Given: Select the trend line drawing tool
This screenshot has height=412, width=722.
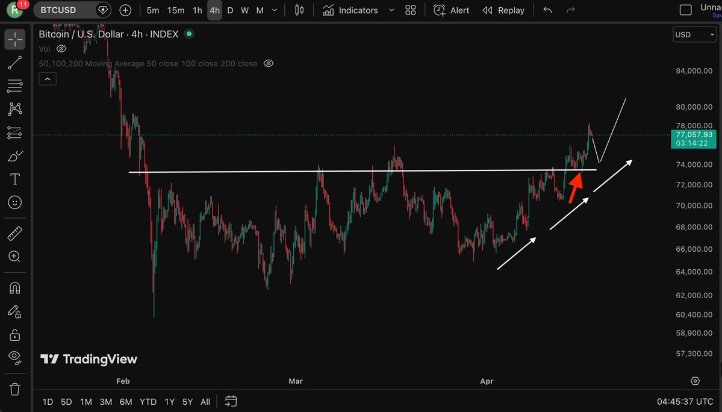Looking at the screenshot, I should click(x=15, y=63).
